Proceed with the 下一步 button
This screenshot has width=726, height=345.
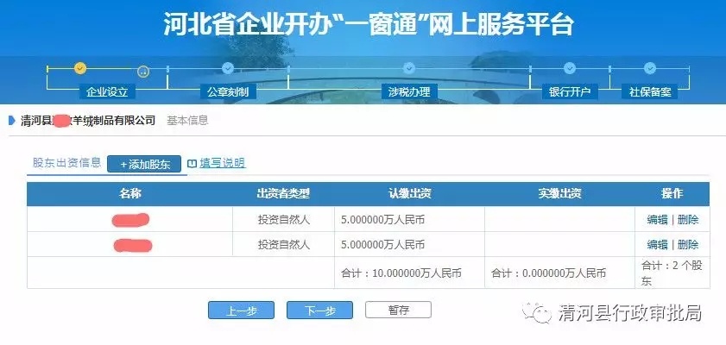[x=319, y=310]
